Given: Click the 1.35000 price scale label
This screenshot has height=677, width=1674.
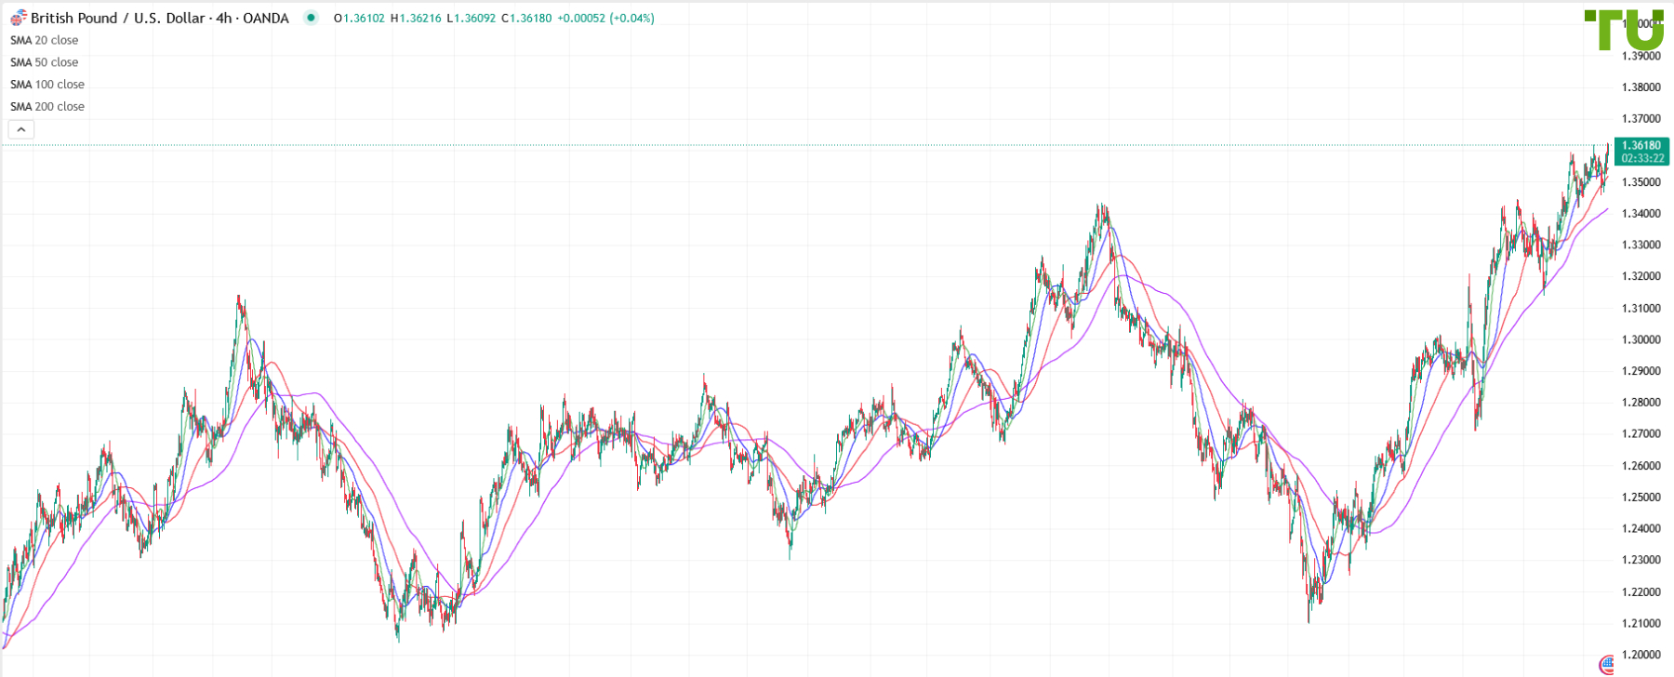Looking at the screenshot, I should [1641, 182].
